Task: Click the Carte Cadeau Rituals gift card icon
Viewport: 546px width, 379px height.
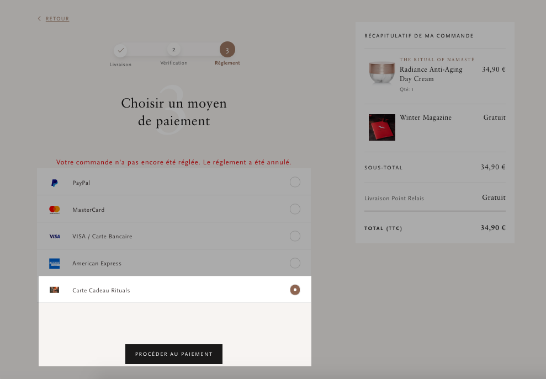Action: (54, 290)
